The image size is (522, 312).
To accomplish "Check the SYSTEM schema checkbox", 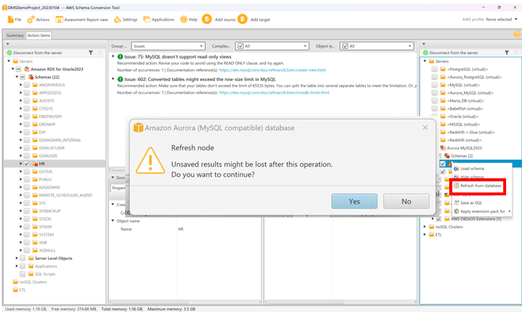I will 27,234.
